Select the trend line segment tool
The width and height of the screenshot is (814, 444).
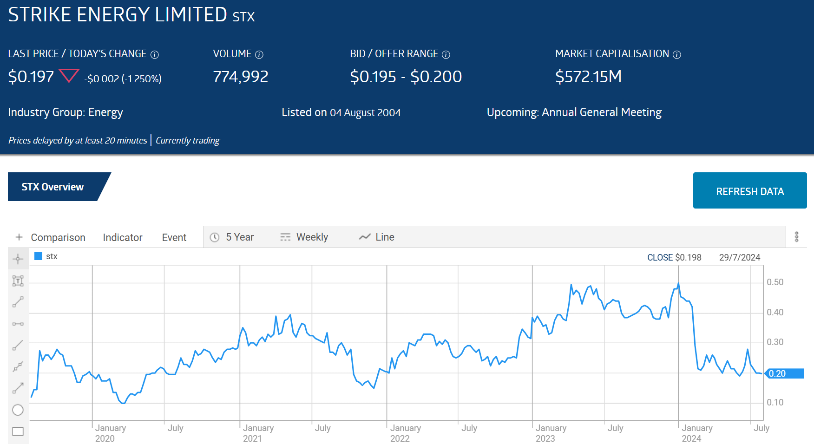click(18, 302)
